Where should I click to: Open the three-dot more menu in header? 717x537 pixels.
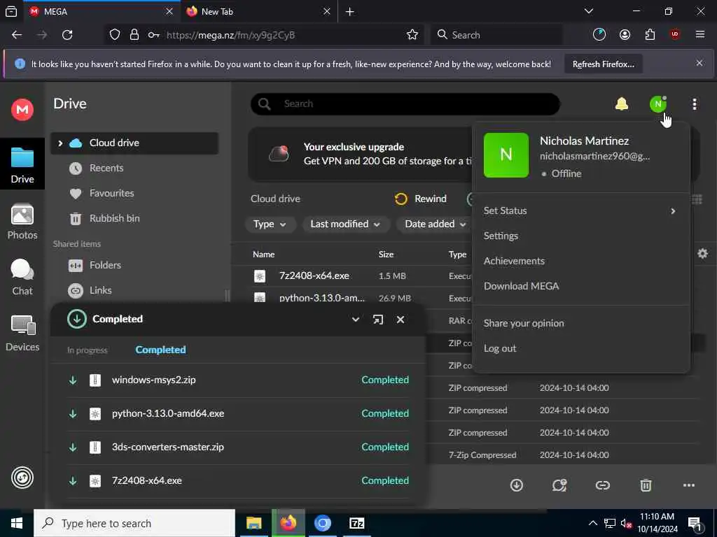[x=694, y=104]
